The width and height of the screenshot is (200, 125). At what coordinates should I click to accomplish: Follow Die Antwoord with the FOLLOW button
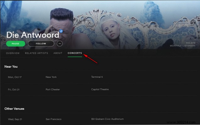41,44
